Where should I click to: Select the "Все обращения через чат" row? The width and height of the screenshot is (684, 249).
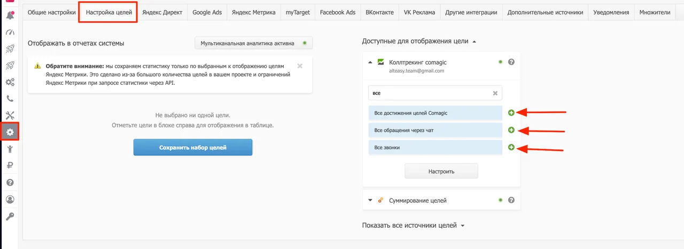click(436, 130)
